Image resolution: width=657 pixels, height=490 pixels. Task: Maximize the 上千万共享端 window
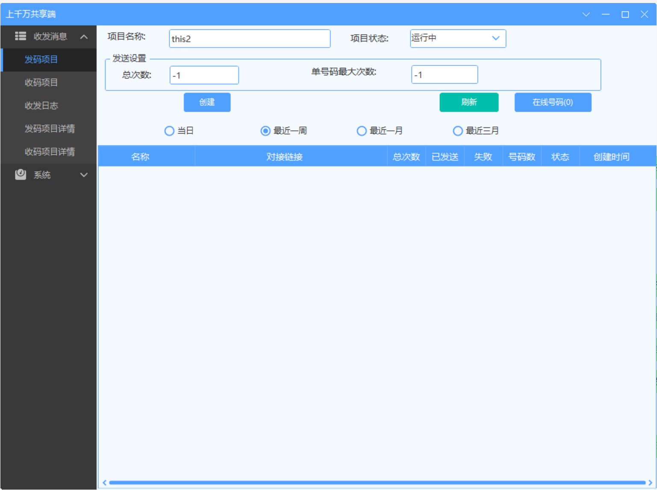pos(625,14)
